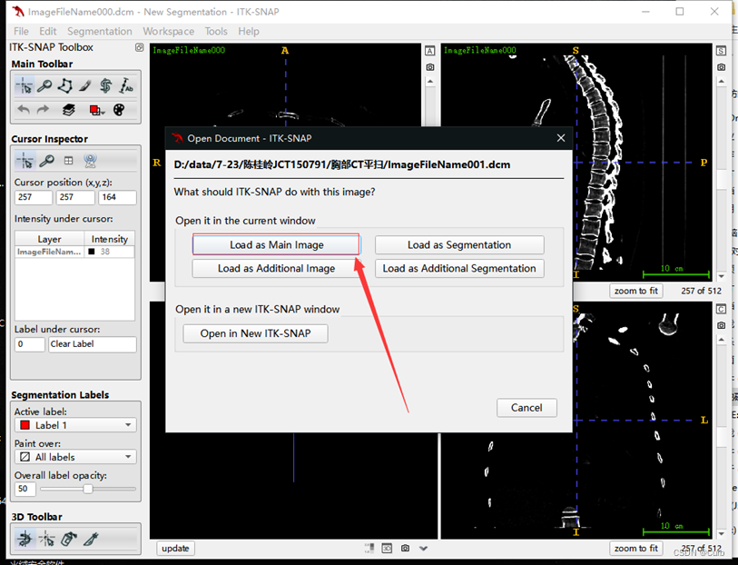
Task: Click Load as Additional Segmentation
Action: click(x=459, y=268)
